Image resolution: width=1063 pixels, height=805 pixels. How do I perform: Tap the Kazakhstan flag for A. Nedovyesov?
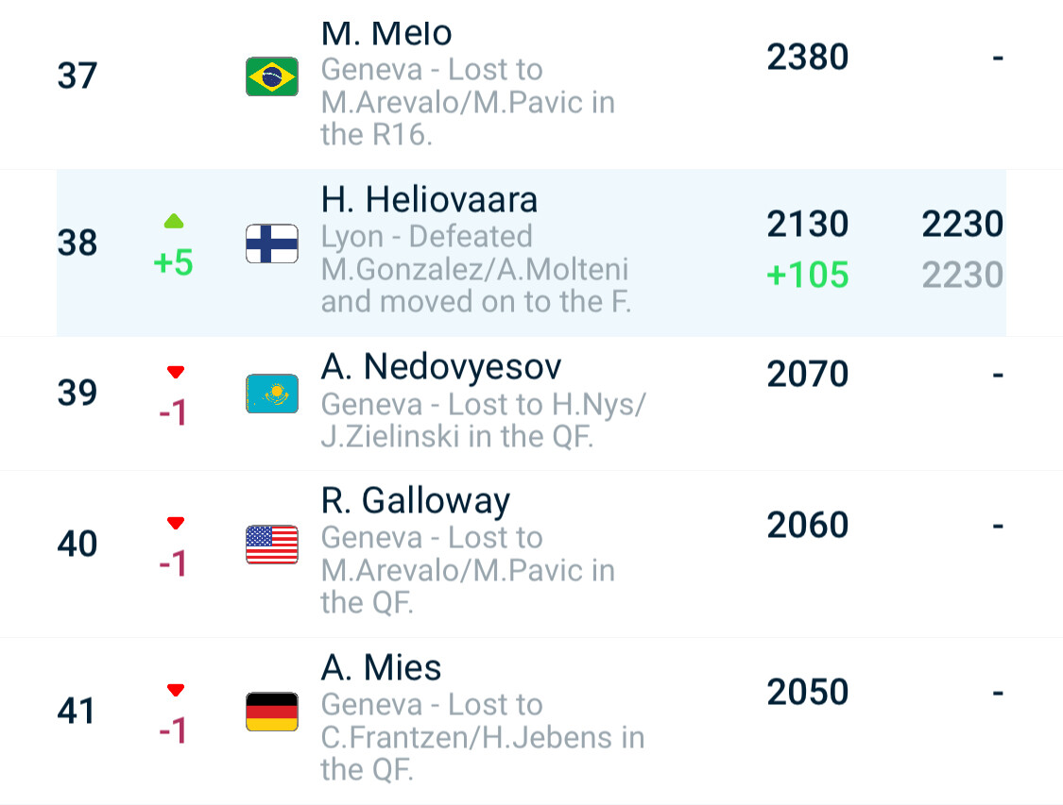tap(272, 394)
